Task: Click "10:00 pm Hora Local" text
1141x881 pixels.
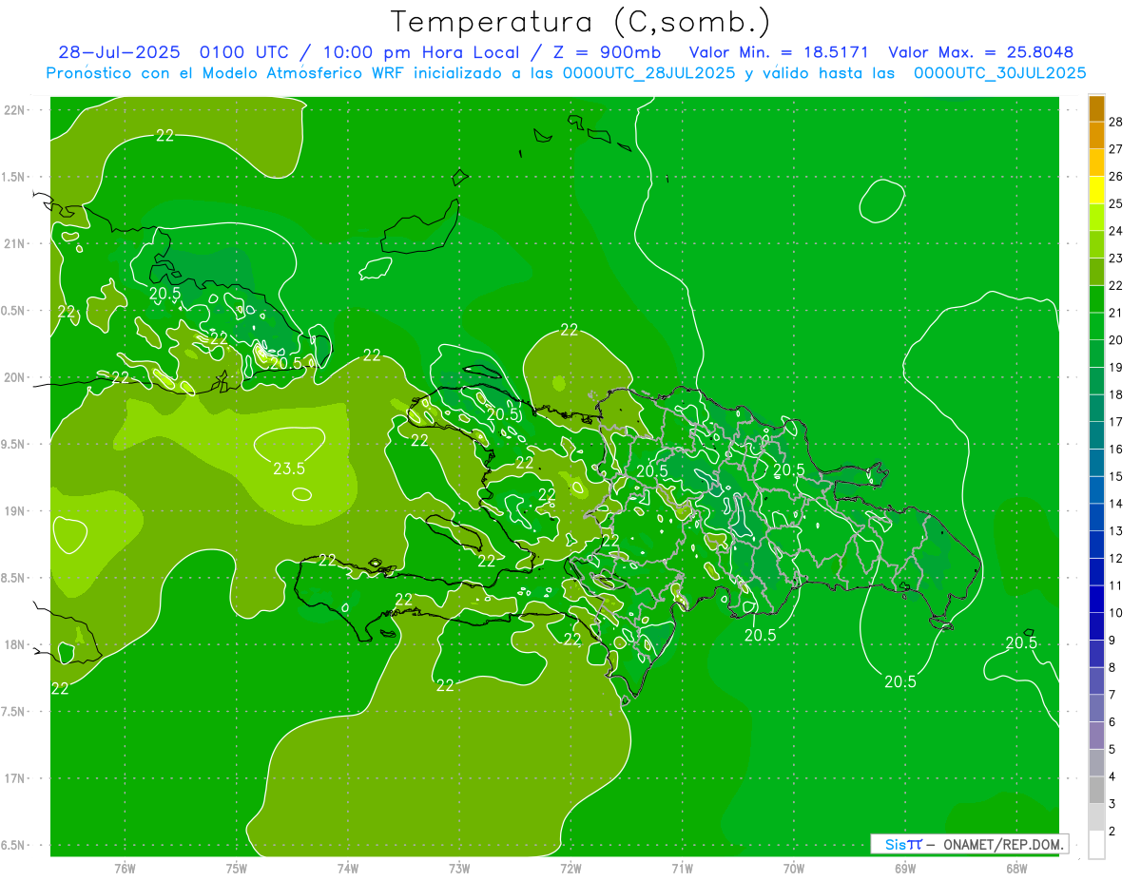Action: (419, 52)
